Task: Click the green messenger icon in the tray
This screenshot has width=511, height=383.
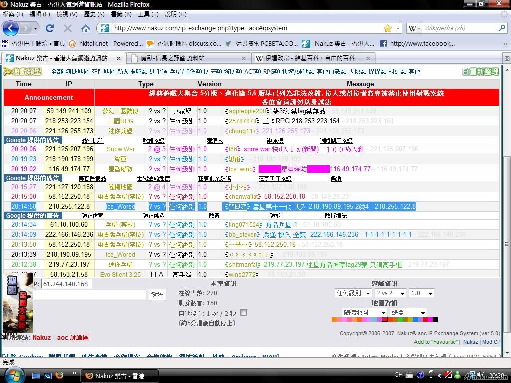Action: tap(458, 375)
